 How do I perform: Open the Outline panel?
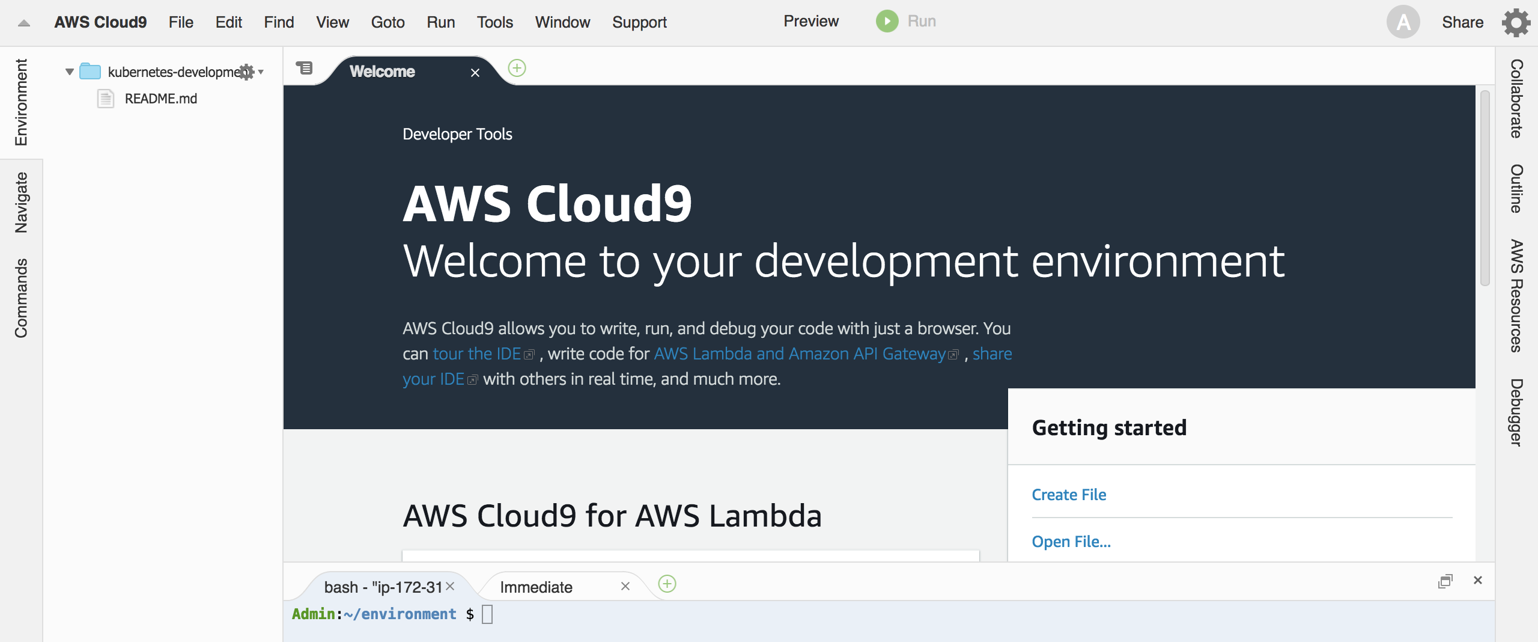click(1517, 189)
